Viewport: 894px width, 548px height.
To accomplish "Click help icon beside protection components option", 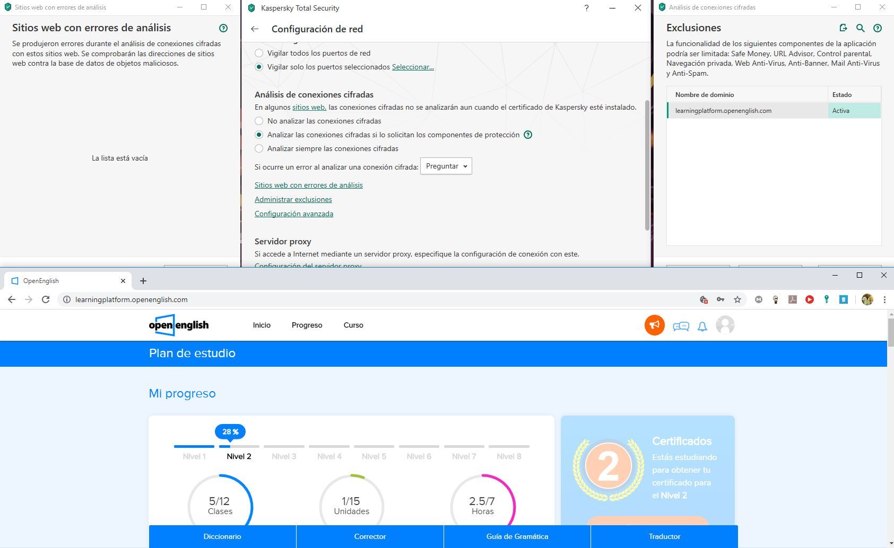I will [x=528, y=135].
